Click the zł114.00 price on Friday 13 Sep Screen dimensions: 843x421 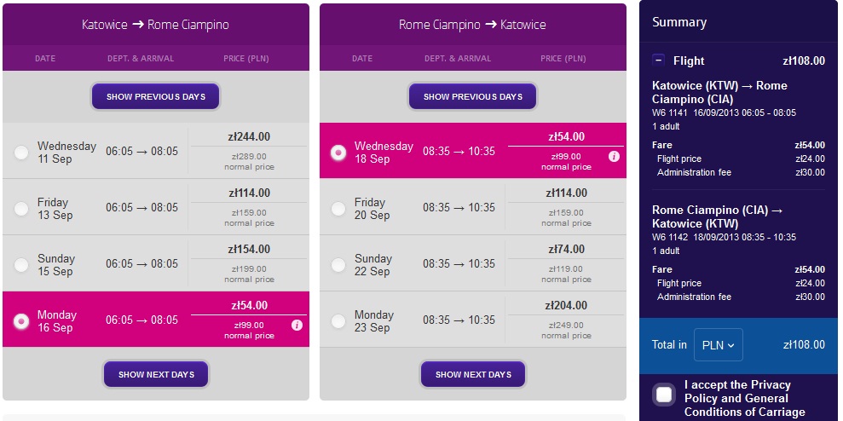249,193
